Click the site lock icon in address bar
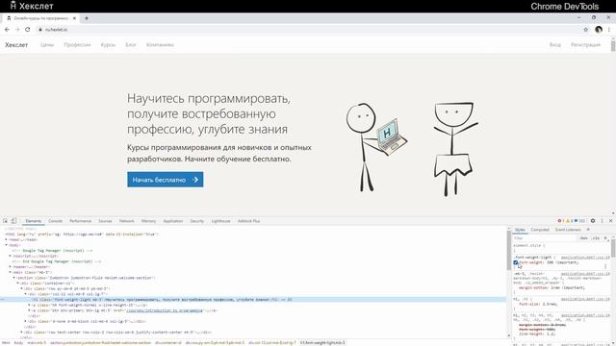Screen dimensions: 616x346 [x=40, y=30]
